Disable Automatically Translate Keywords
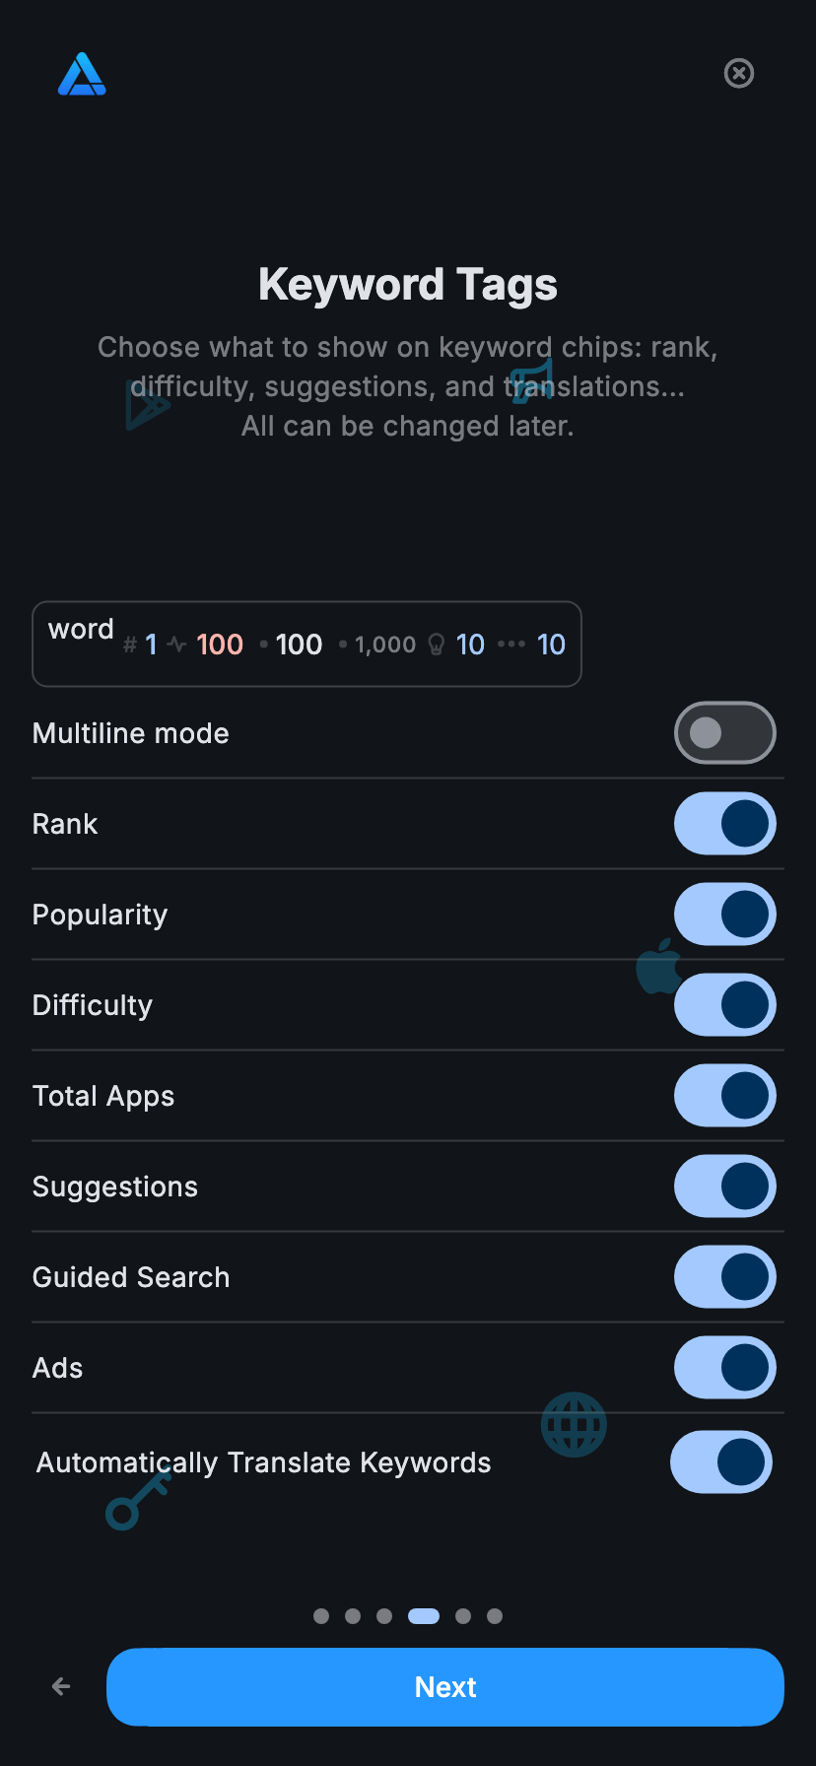This screenshot has width=816, height=1766. pos(720,1462)
